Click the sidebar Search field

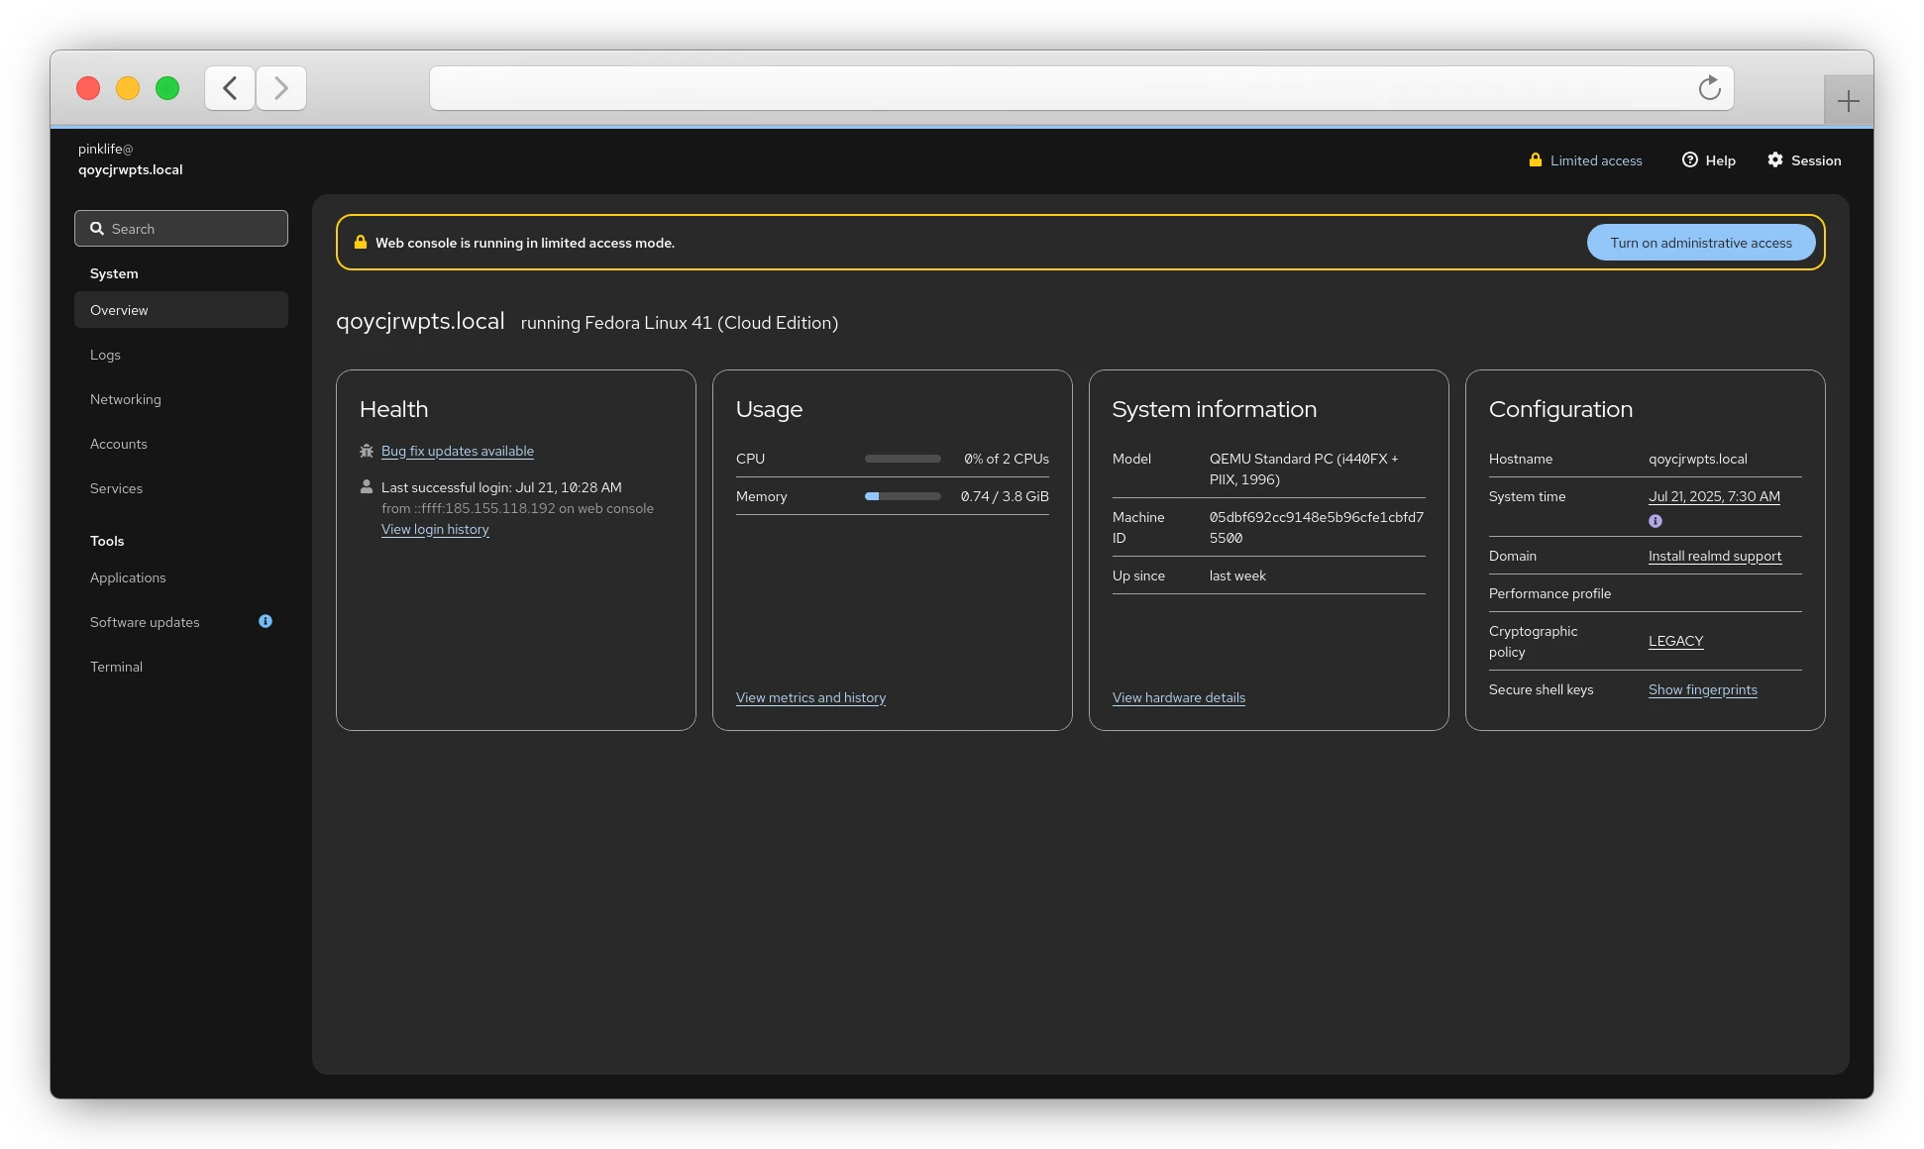coord(181,229)
